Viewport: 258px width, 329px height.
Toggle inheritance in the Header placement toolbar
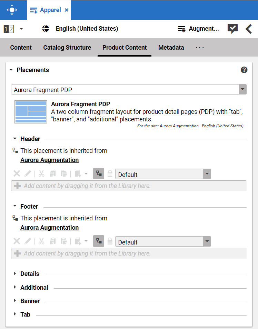click(x=98, y=173)
